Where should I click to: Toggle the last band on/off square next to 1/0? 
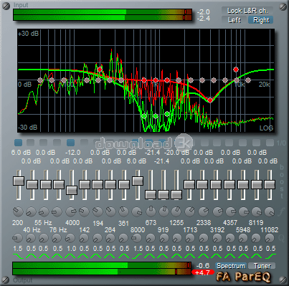point(270,143)
